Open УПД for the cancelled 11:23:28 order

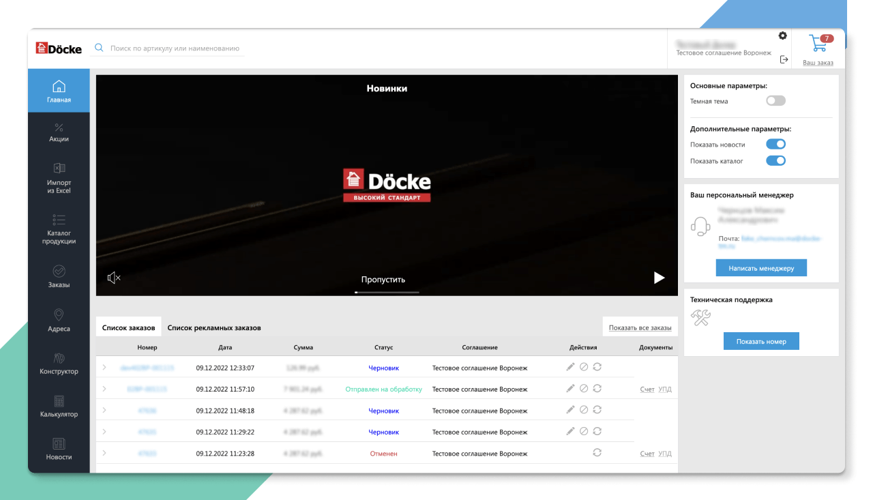coord(665,454)
